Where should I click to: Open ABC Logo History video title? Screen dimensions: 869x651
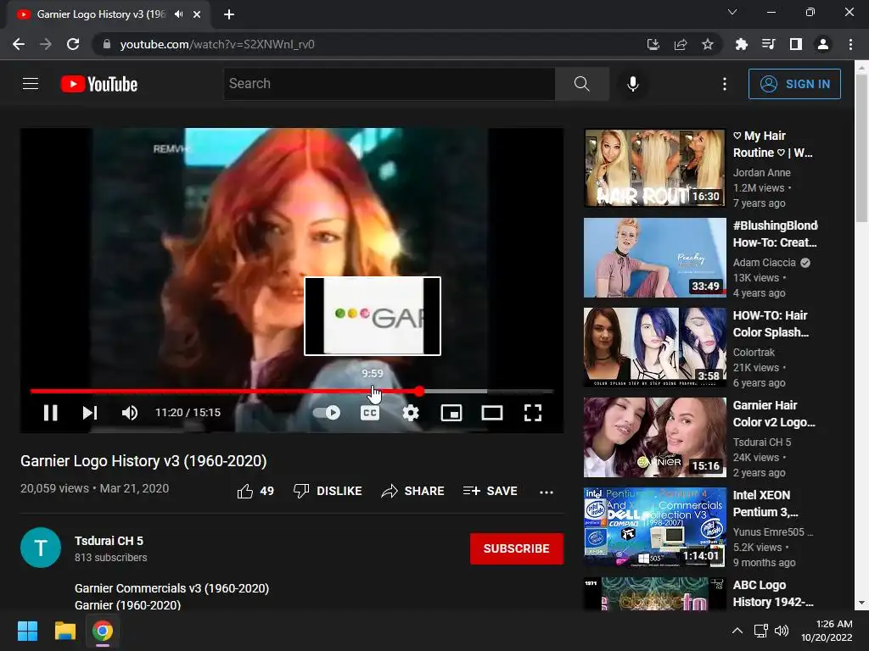coord(773,593)
